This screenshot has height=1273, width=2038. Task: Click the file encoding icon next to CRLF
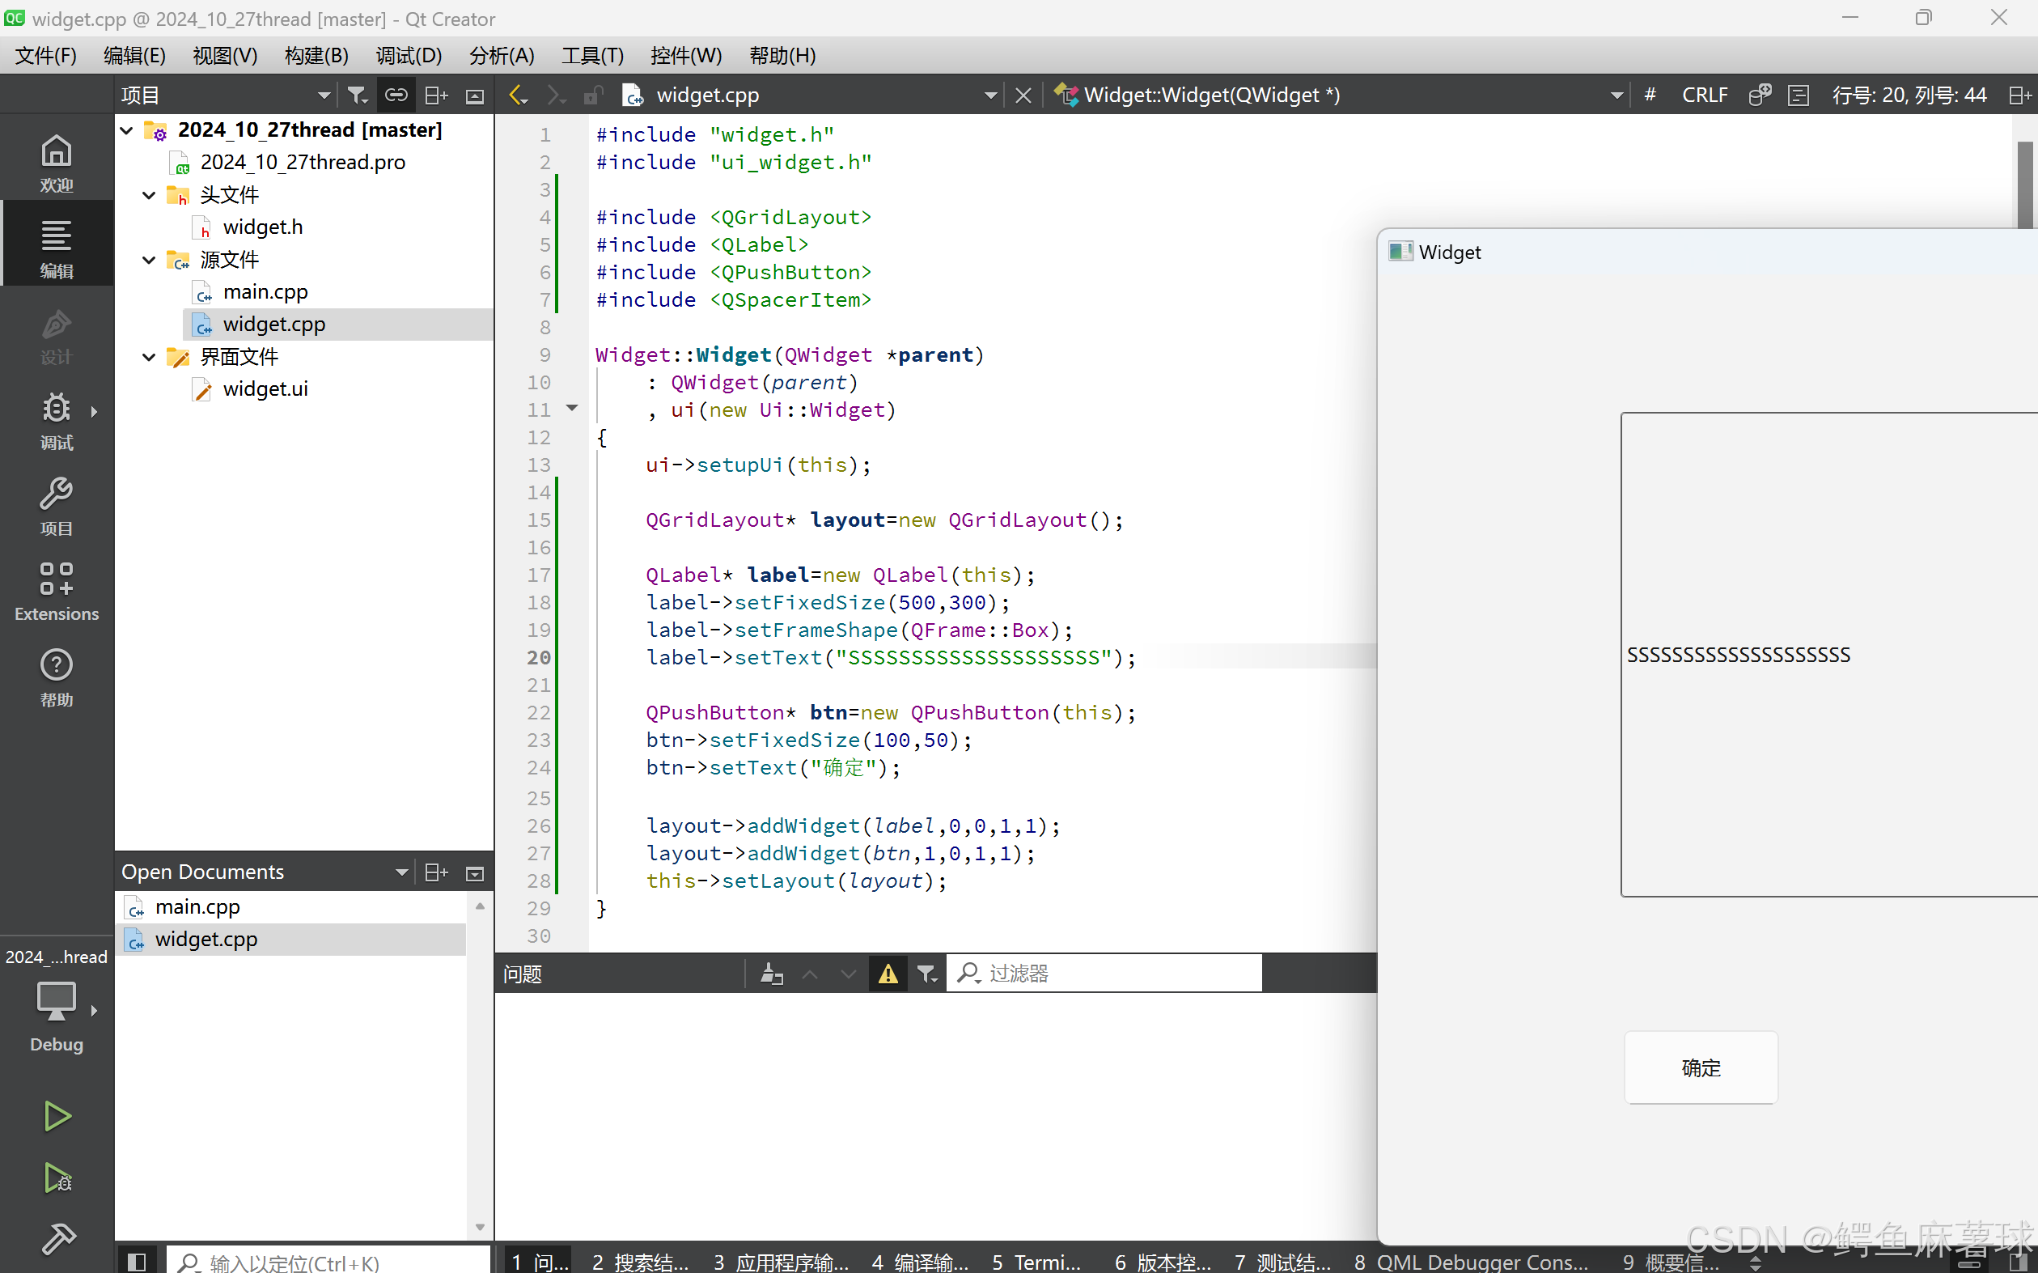[x=1759, y=95]
